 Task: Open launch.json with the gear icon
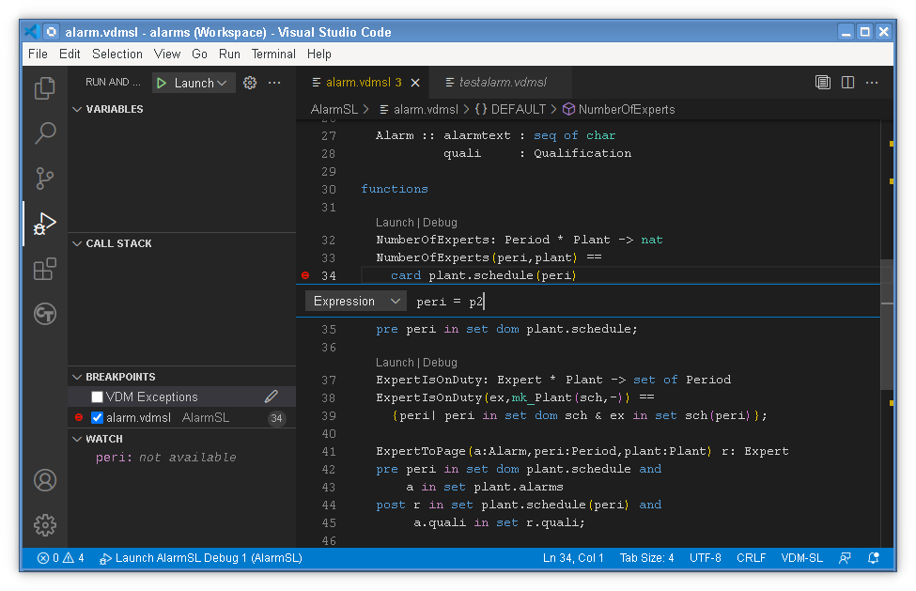click(250, 83)
